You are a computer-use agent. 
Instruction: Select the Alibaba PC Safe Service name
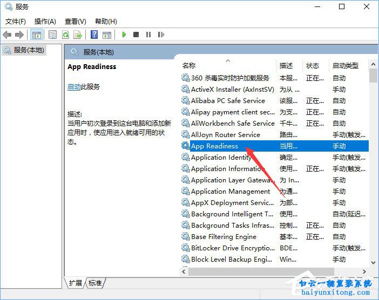coord(228,100)
